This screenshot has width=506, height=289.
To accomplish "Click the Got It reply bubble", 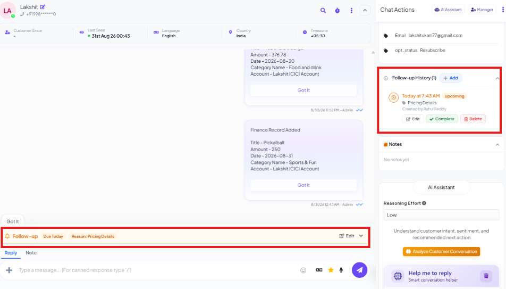I will (x=13, y=221).
